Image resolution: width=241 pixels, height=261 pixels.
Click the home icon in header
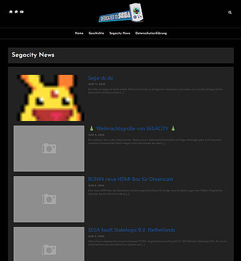click(11, 12)
